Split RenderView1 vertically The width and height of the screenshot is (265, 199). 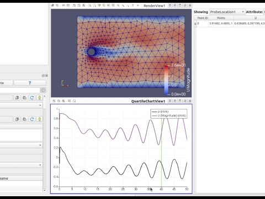[175, 6]
